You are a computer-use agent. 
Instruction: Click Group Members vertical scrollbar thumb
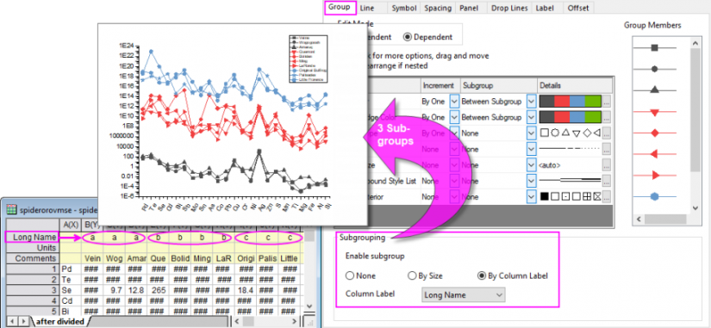coord(695,109)
